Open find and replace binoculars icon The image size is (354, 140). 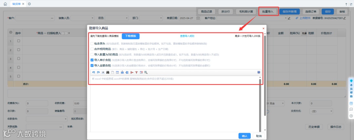(x=108, y=72)
